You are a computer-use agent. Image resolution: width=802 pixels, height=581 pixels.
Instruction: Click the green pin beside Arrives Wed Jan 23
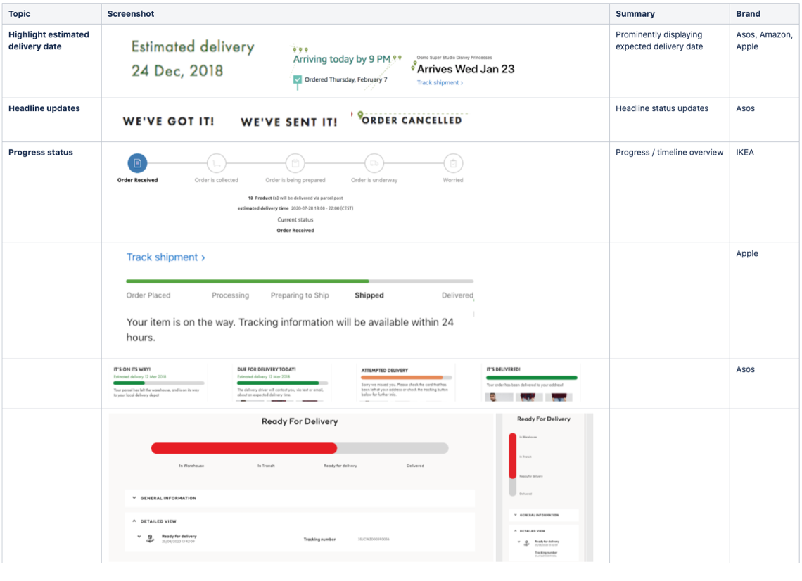tap(414, 67)
